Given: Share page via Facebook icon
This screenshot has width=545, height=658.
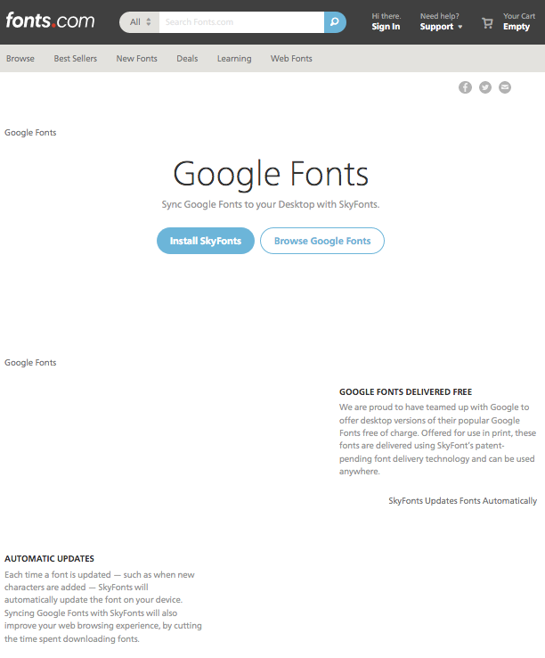Looking at the screenshot, I should (465, 87).
